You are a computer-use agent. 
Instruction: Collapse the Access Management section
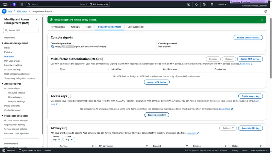pos(2,43)
